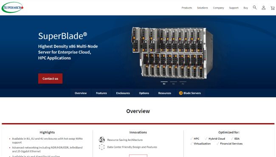This screenshot has width=276, height=157.
Task: Open the Company menu
Action: point(218,8)
